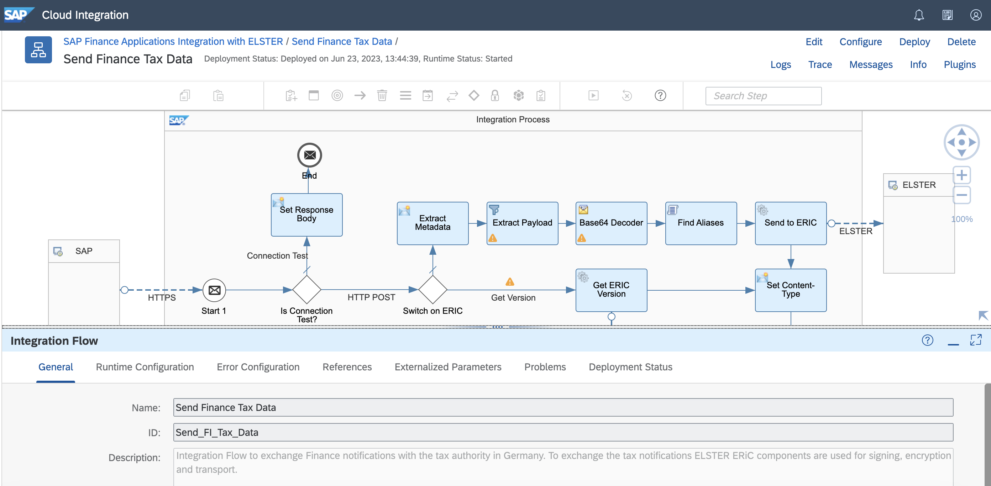This screenshot has height=486, width=991.
Task: Click the canvas pan navigation control
Action: click(961, 142)
